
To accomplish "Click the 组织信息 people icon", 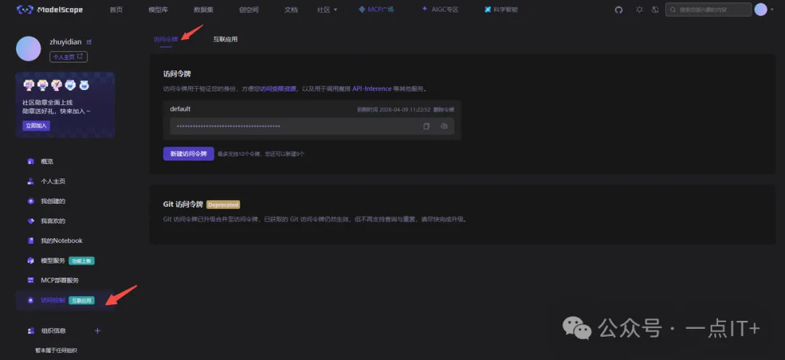I will 31,330.
